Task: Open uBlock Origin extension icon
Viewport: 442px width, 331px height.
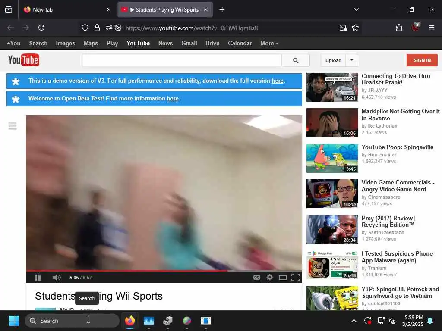Action: (x=416, y=27)
